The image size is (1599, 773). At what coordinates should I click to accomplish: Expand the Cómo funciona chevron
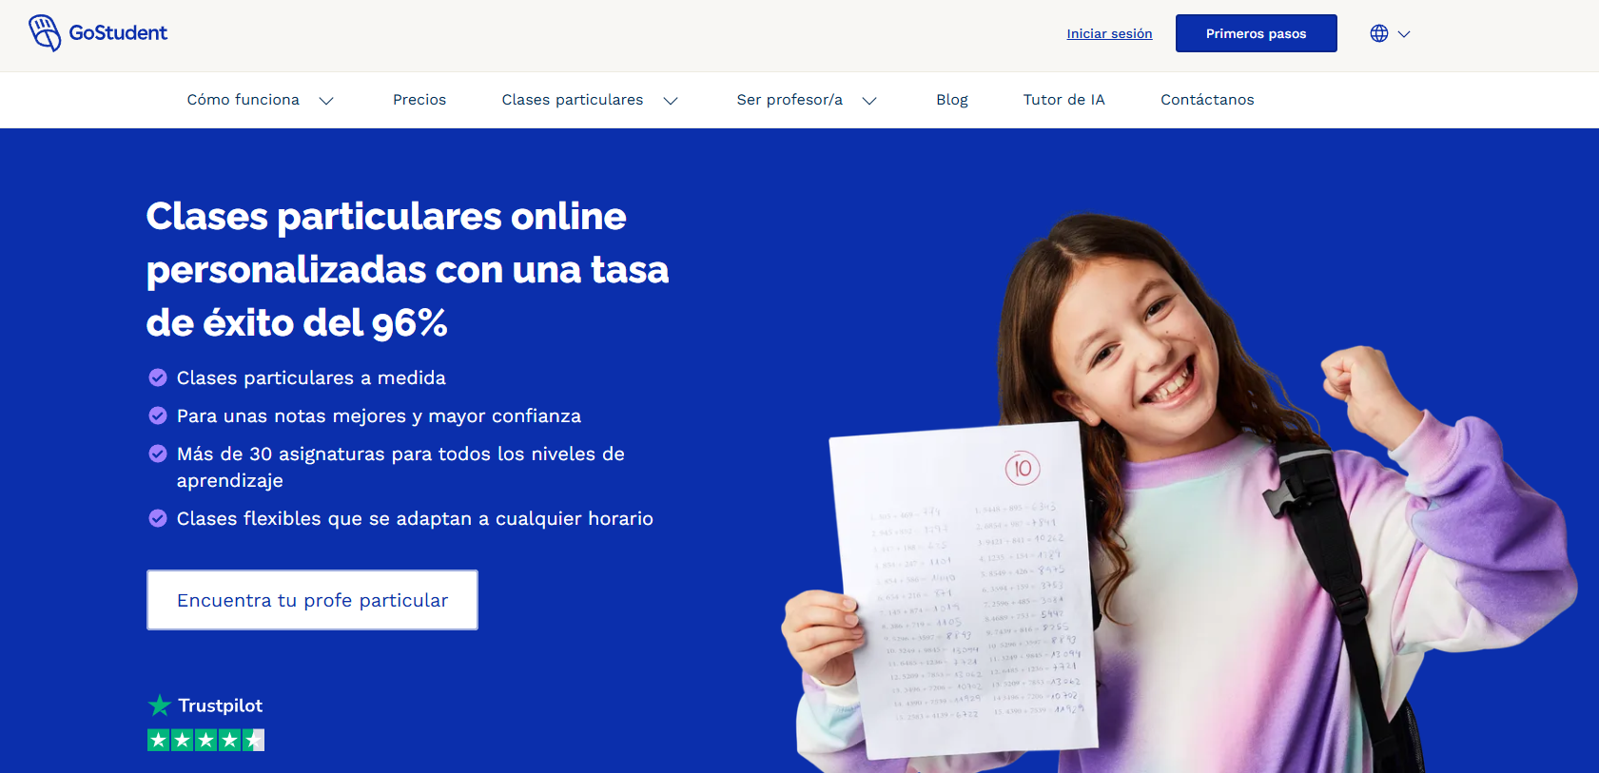pos(326,101)
